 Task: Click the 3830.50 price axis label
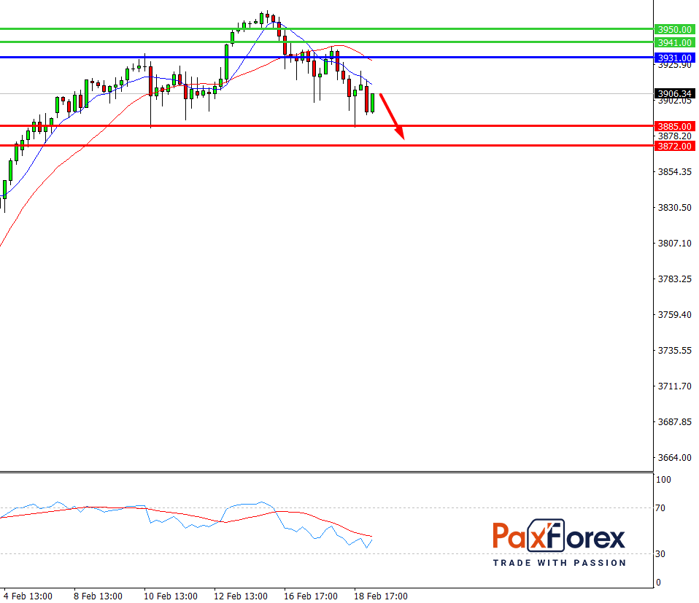pyautogui.click(x=673, y=208)
